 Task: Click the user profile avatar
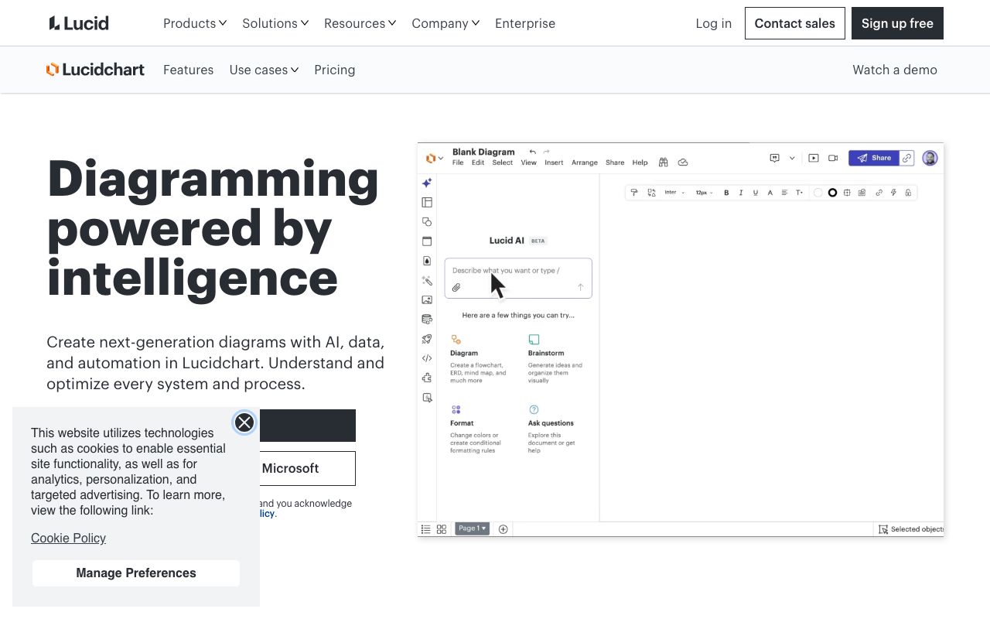(930, 158)
